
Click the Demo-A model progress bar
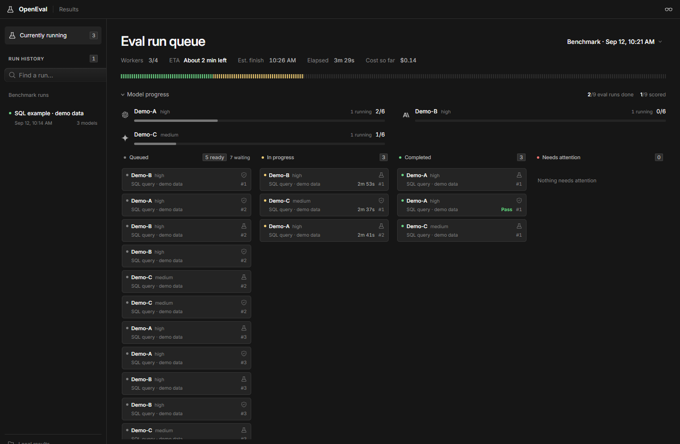pos(259,121)
